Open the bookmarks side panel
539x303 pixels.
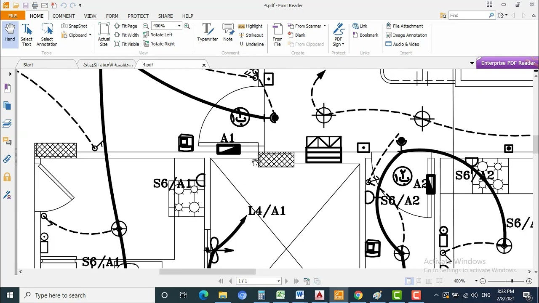click(7, 88)
